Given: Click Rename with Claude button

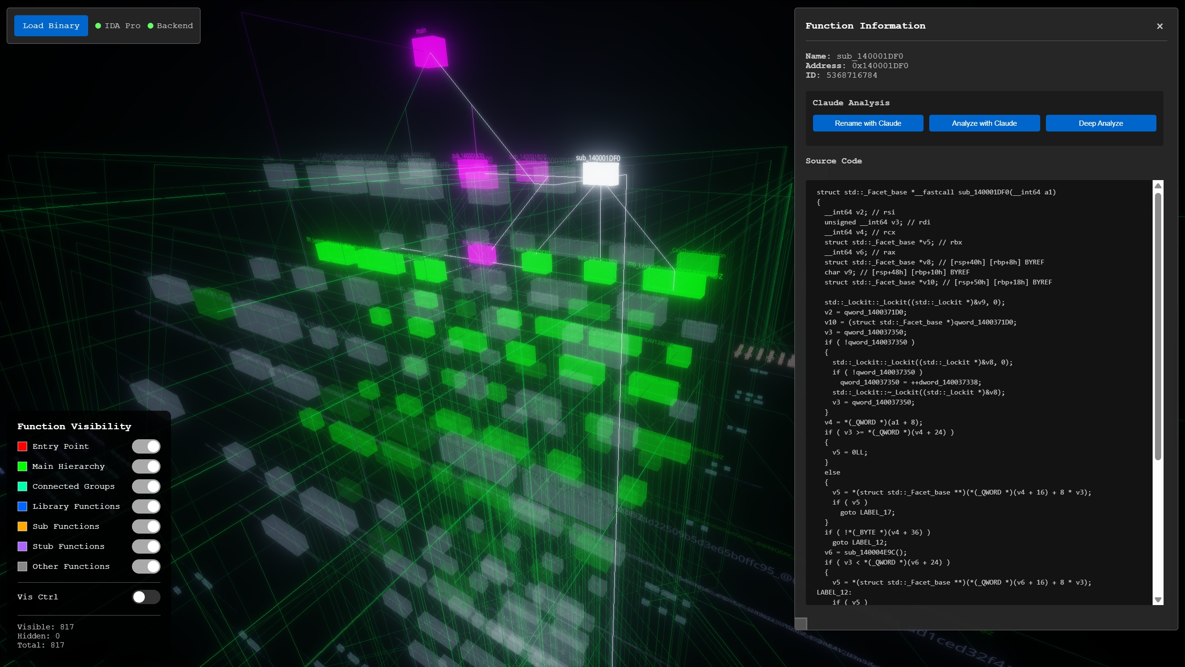Looking at the screenshot, I should tap(868, 123).
